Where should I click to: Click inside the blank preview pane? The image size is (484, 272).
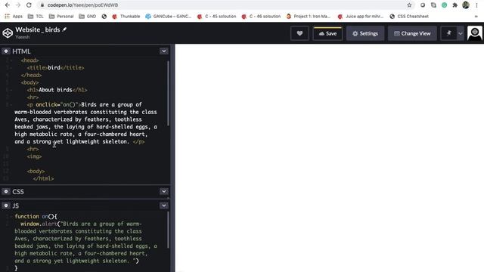(x=330, y=158)
